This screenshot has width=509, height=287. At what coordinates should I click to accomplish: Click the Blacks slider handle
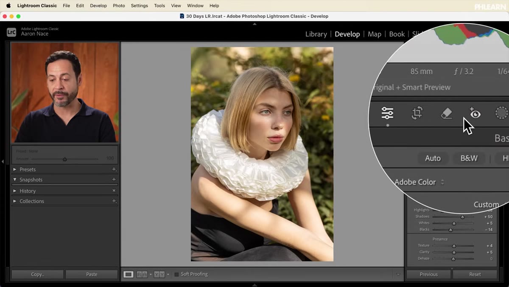click(x=450, y=230)
